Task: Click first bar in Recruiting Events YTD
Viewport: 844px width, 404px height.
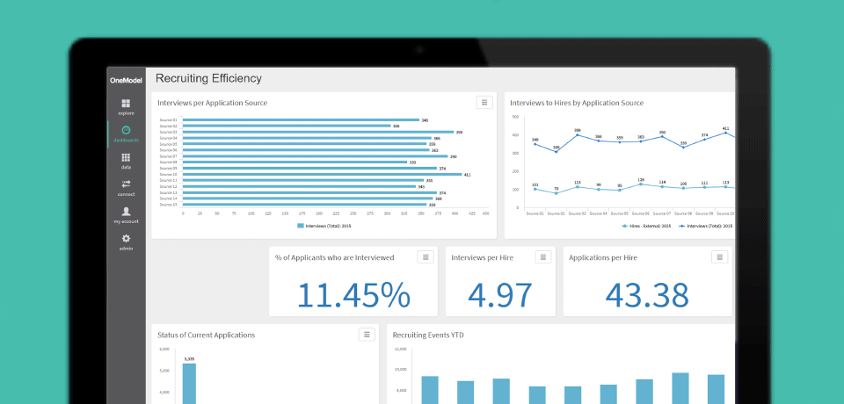Action: click(x=429, y=390)
